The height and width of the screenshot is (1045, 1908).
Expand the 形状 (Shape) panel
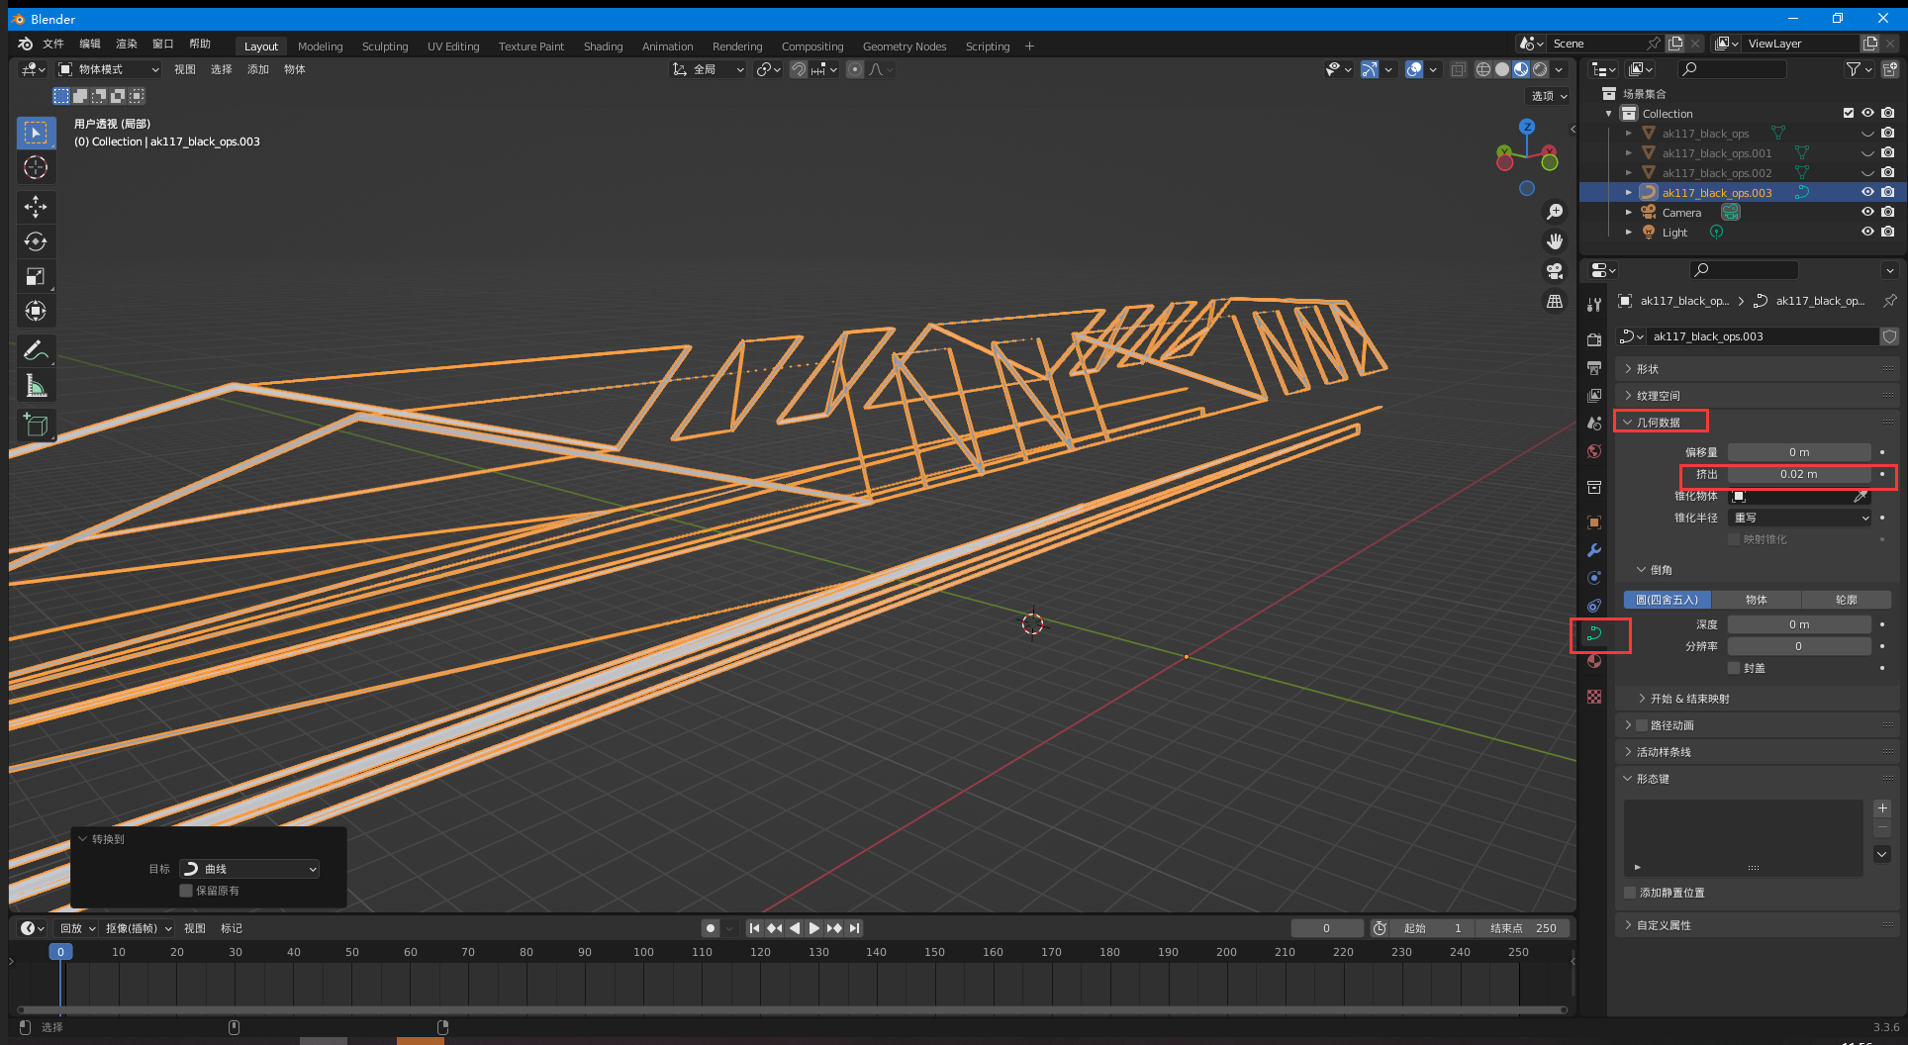pos(1648,368)
